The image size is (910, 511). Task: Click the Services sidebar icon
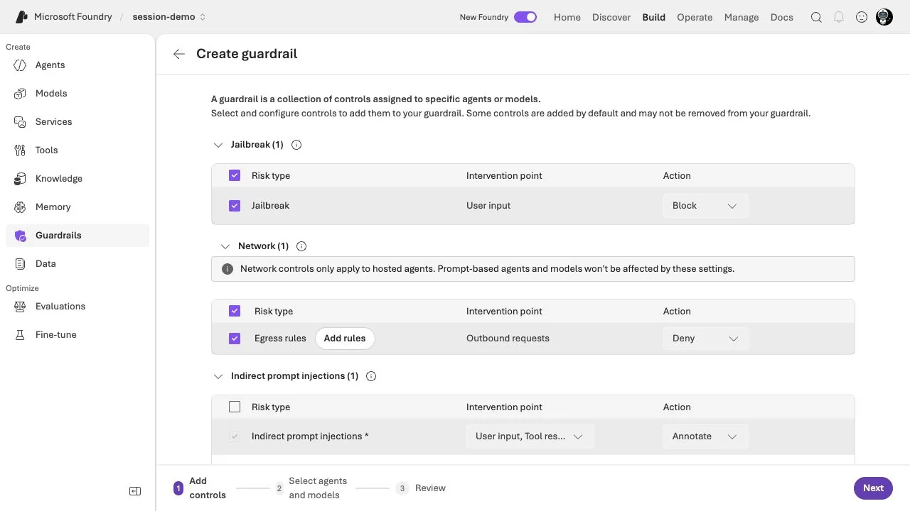[x=21, y=122]
